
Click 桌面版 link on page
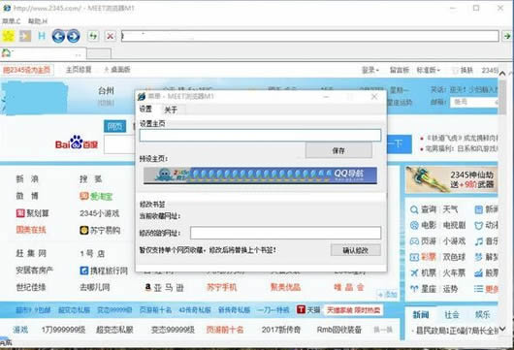[117, 70]
